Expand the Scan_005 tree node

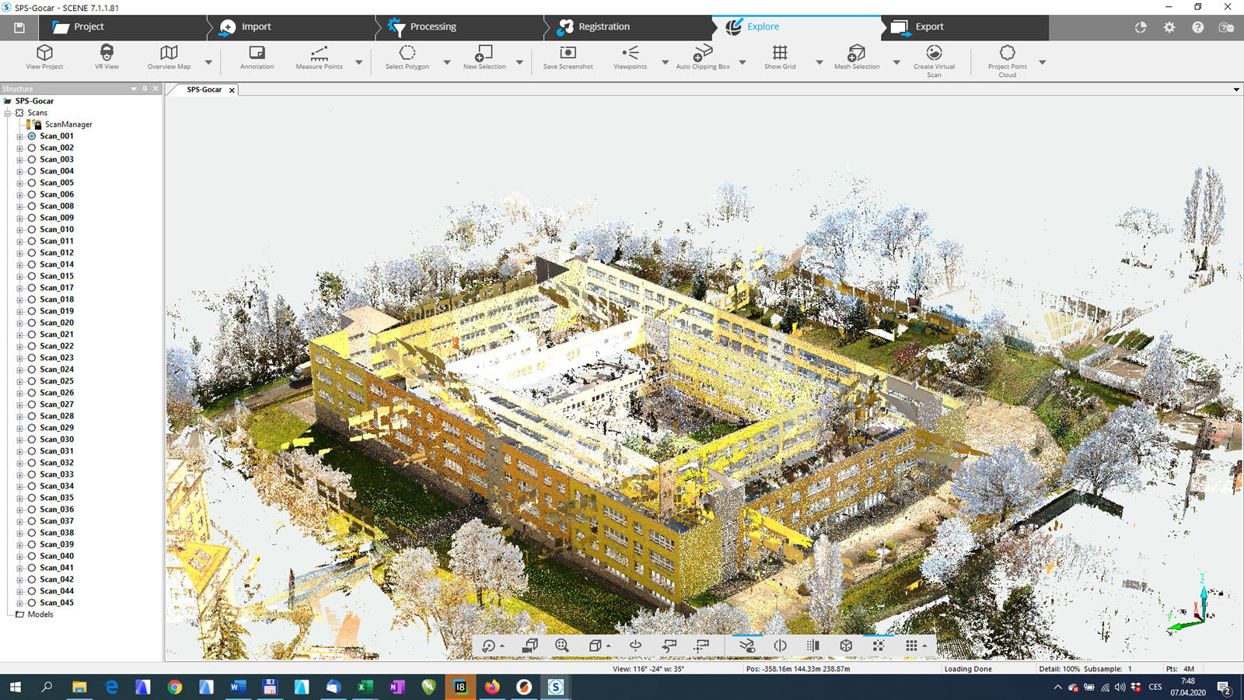pos(19,183)
